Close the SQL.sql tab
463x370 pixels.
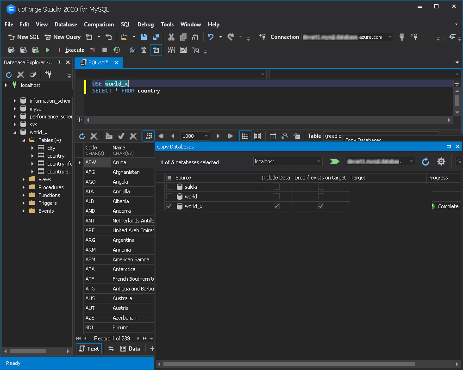pos(116,62)
